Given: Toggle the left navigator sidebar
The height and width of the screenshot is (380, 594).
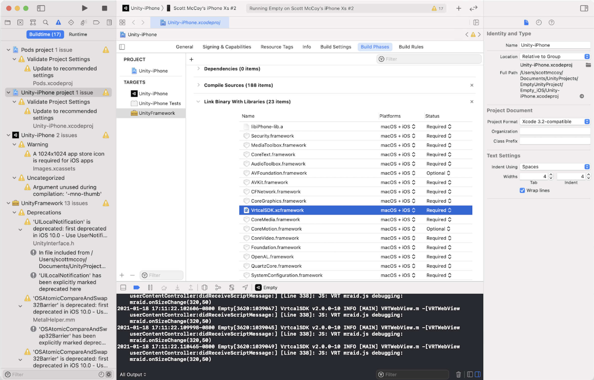Looking at the screenshot, I should (41, 8).
